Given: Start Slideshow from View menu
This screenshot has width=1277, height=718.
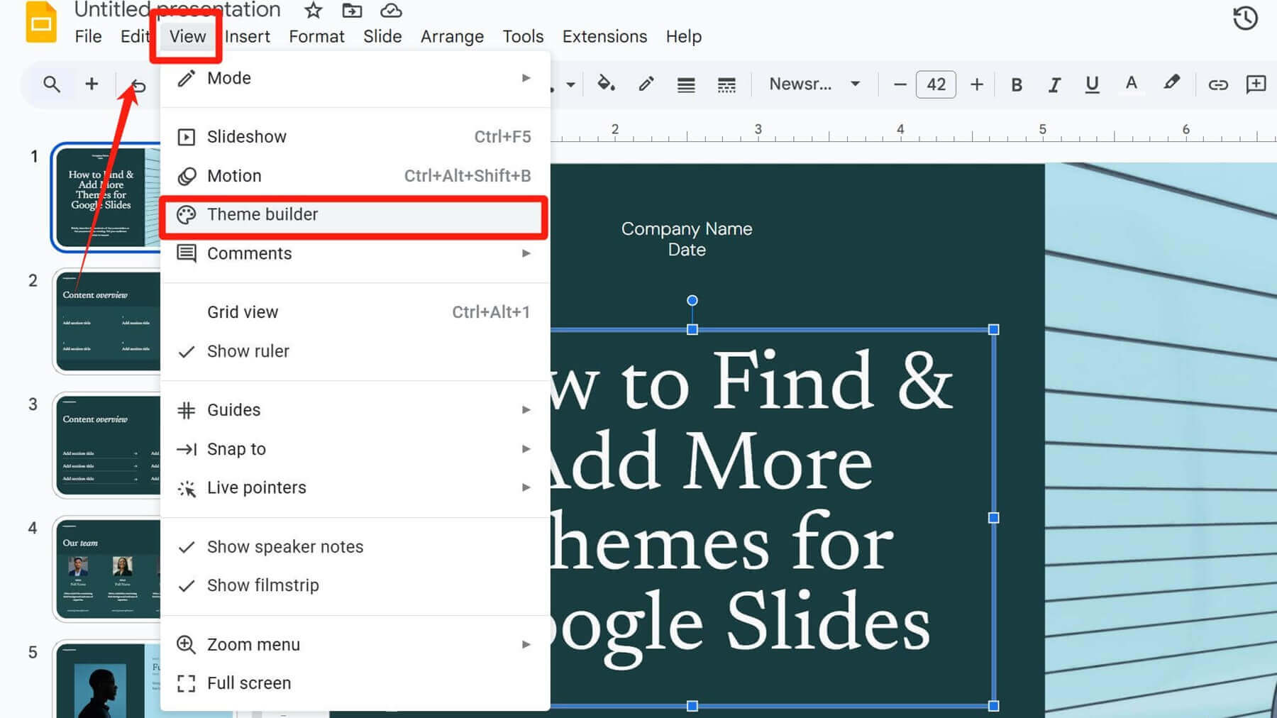Looking at the screenshot, I should (355, 137).
